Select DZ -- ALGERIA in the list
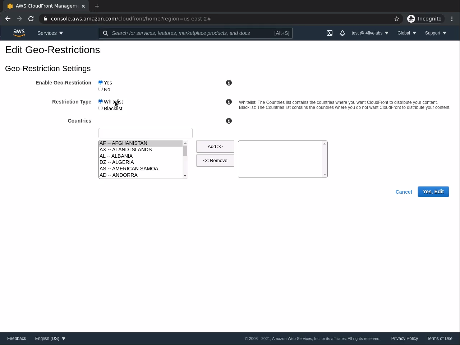 coord(141,162)
